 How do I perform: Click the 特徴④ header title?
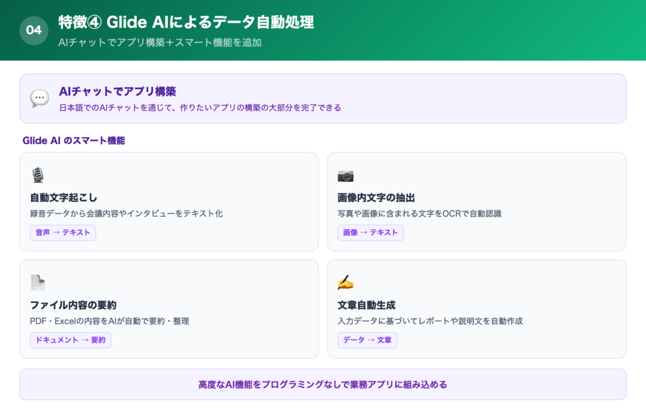pyautogui.click(x=185, y=21)
